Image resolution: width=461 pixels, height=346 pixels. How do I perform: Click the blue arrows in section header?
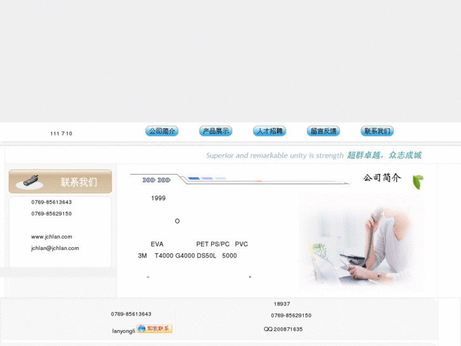(156, 180)
